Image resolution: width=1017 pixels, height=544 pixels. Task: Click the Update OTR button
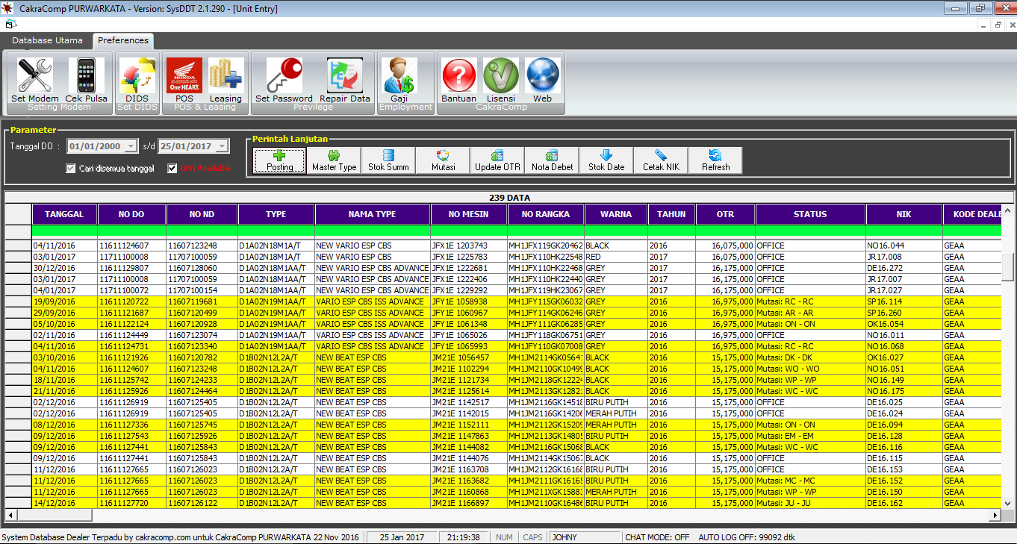tap(497, 160)
